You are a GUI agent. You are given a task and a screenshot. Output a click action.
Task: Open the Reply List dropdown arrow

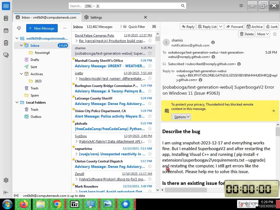click(221, 27)
